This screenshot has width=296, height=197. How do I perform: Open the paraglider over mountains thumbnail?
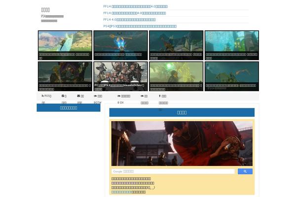[x=65, y=45]
